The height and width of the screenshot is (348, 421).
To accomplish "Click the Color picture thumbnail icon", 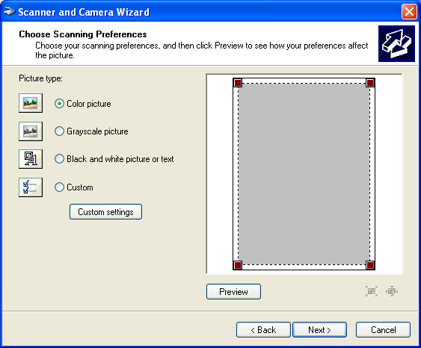I will pyautogui.click(x=31, y=103).
